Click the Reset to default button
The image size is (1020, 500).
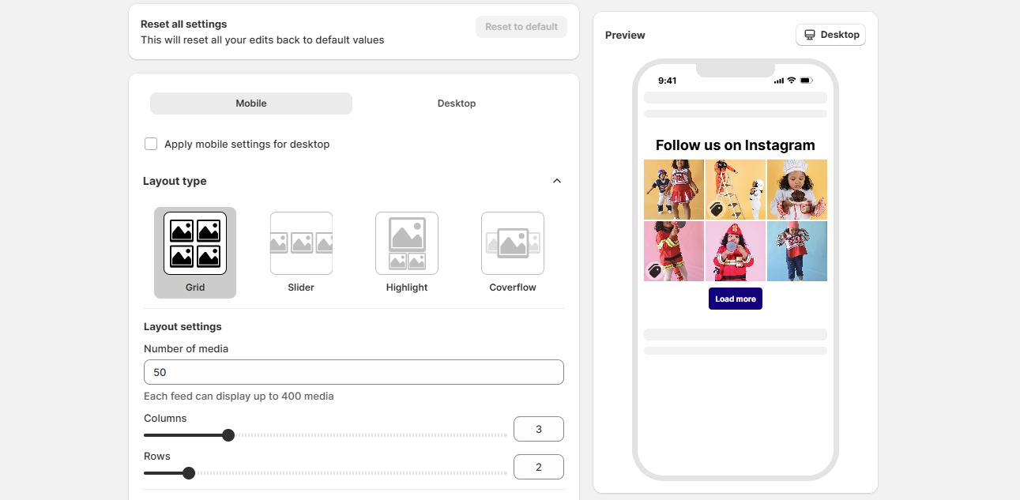[521, 27]
